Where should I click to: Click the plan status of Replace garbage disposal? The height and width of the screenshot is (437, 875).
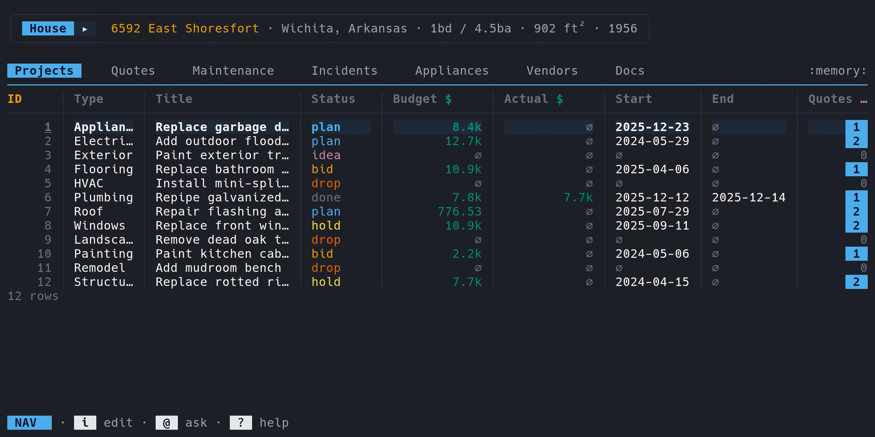click(326, 127)
